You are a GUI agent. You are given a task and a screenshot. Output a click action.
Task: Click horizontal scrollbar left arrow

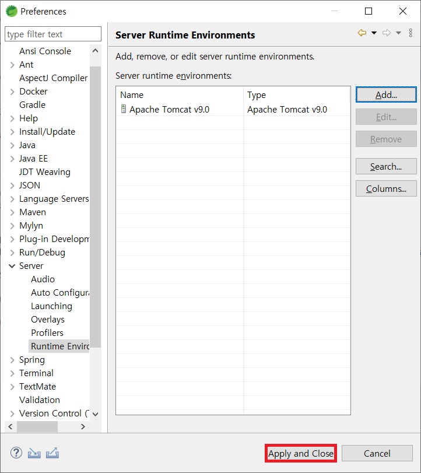point(10,426)
